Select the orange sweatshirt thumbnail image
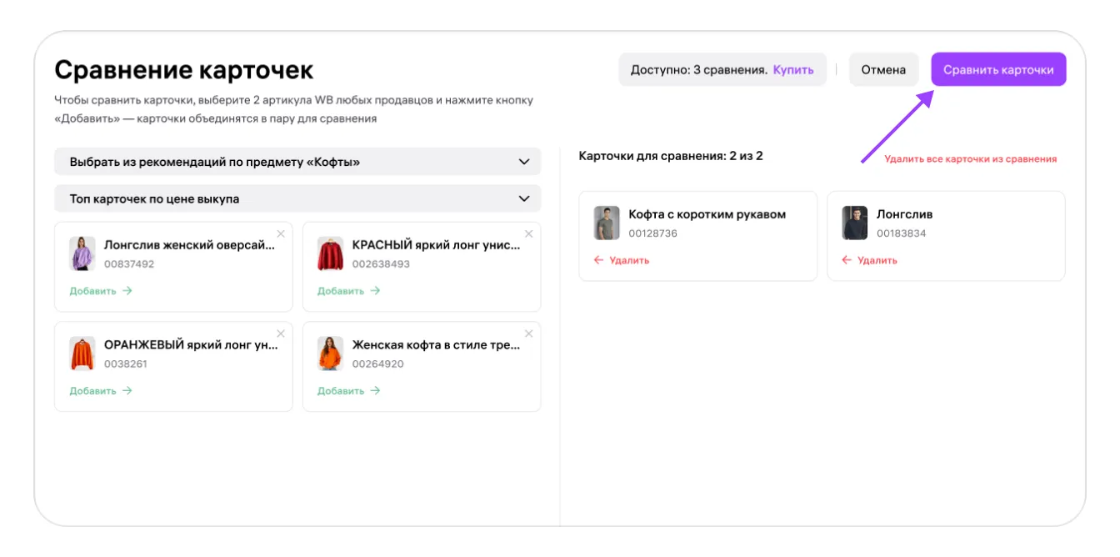 pyautogui.click(x=82, y=354)
